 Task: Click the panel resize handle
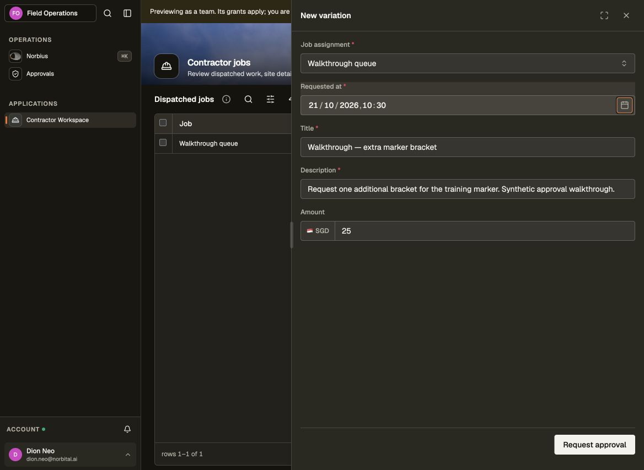[292, 235]
